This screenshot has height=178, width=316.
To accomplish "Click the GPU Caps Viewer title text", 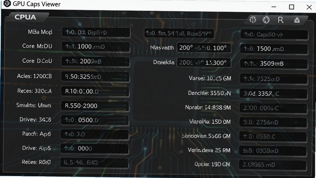I will pyautogui.click(x=37, y=4).
